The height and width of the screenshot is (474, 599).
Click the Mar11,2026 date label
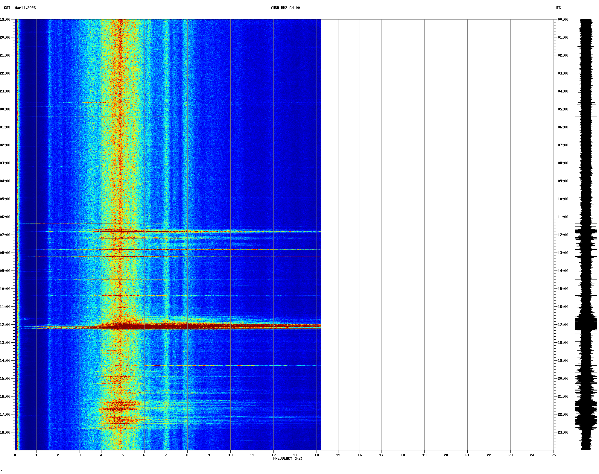click(25, 8)
